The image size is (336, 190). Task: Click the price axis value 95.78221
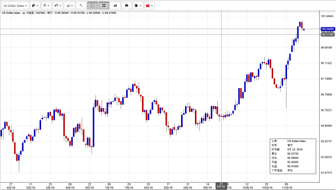pos(327,110)
